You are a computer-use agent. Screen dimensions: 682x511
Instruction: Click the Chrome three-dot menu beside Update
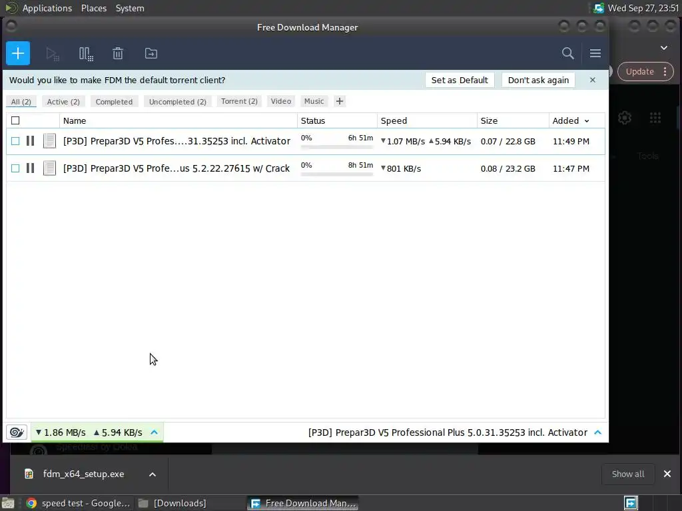(665, 71)
